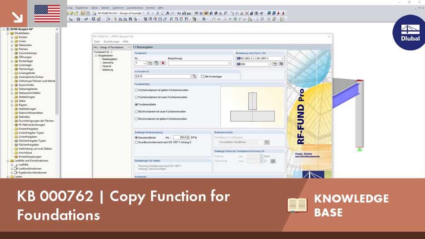Click the Lastkombinationen icon in navigator
Viewport: 425px width, 239px height.
click(16, 168)
